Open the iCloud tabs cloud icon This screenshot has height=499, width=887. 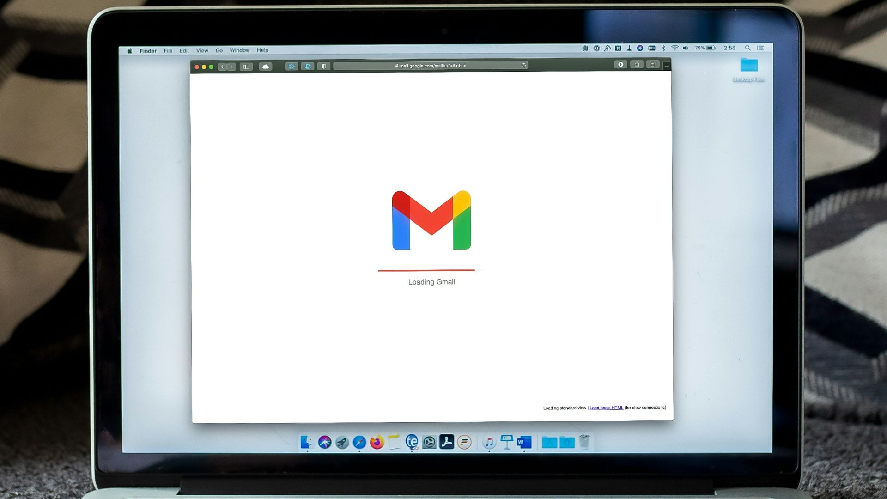pos(266,67)
